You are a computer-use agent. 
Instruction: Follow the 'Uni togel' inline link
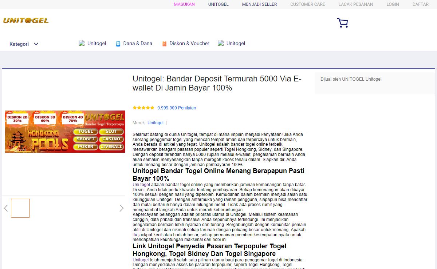(x=141, y=185)
